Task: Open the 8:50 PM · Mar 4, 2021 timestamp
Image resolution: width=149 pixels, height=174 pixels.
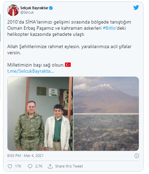Action: [26, 156]
